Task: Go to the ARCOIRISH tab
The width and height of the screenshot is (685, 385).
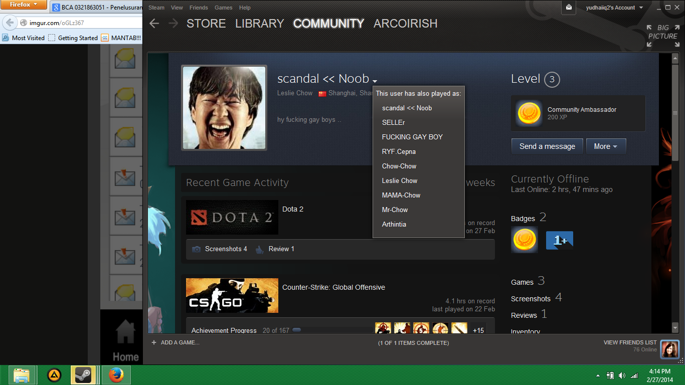Action: (405, 24)
